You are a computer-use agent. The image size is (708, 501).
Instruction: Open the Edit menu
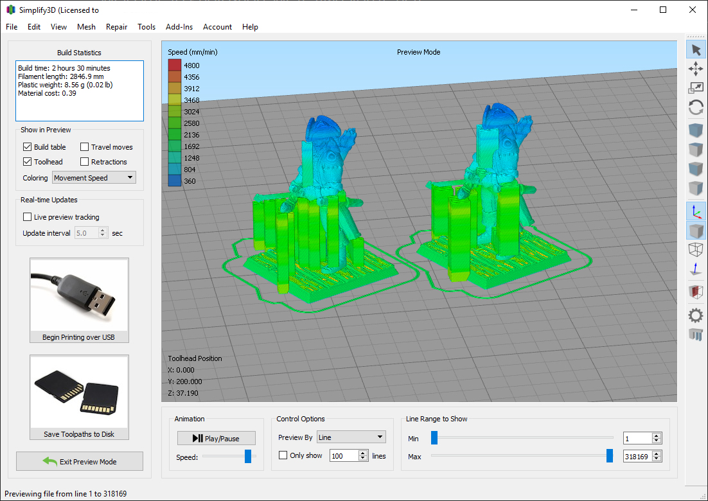tap(34, 26)
